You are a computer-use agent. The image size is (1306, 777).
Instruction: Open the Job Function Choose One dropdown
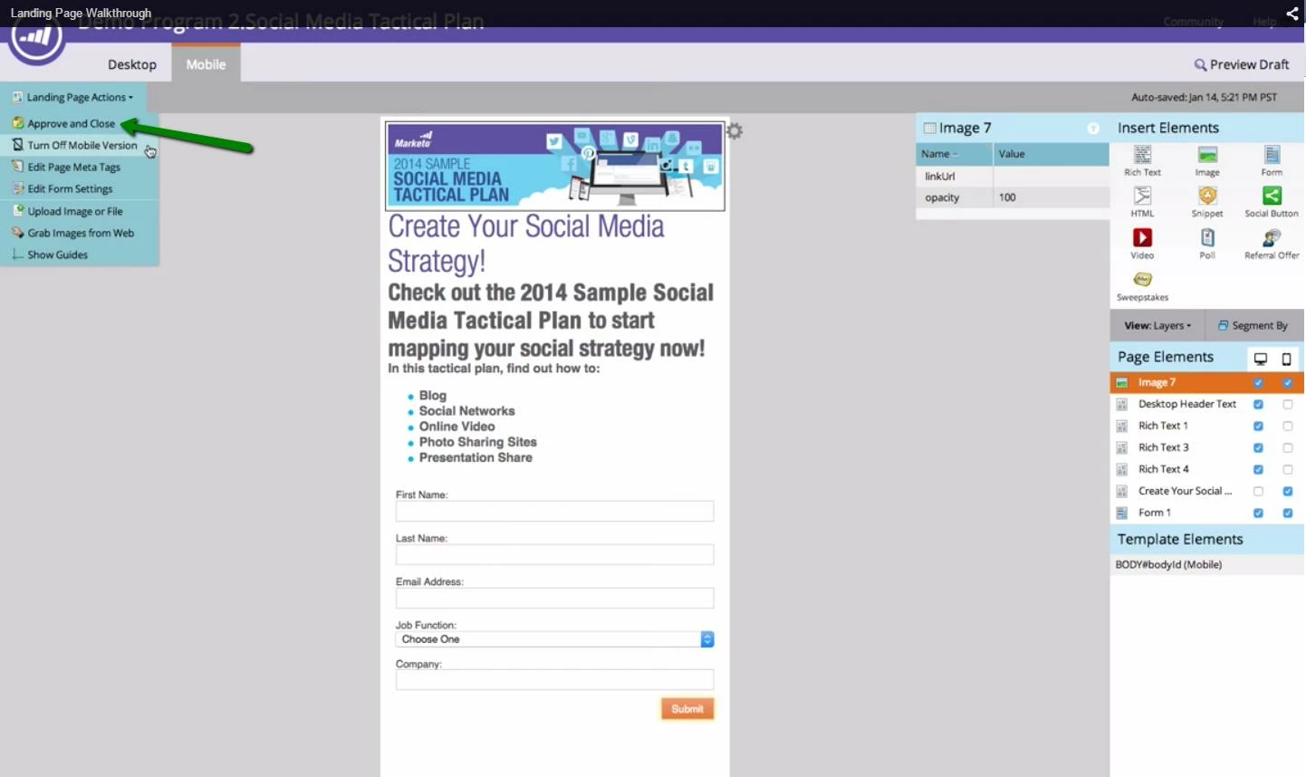[554, 639]
